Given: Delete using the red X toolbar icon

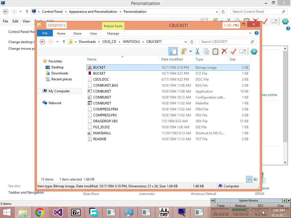Looking at the screenshot, I should (x=224, y=51).
